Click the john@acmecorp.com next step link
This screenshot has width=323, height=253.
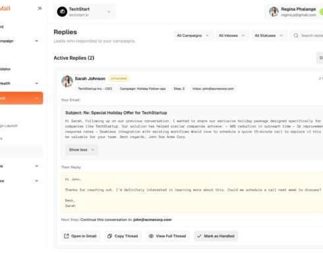click(152, 219)
